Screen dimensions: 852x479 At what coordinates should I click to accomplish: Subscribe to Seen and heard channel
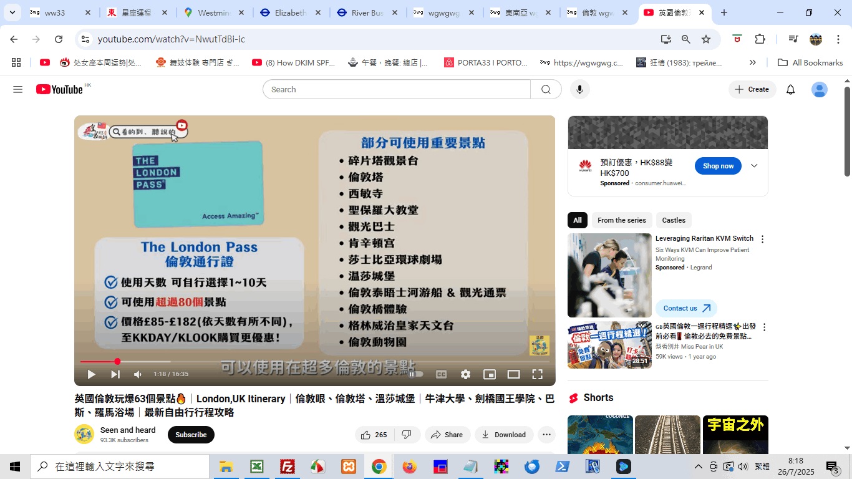[191, 435]
